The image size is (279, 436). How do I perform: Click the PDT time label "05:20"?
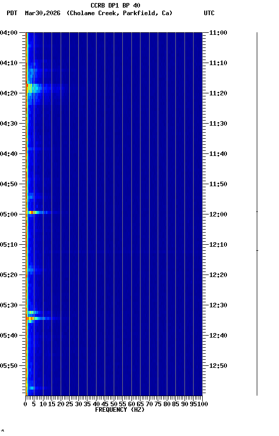click(9, 276)
